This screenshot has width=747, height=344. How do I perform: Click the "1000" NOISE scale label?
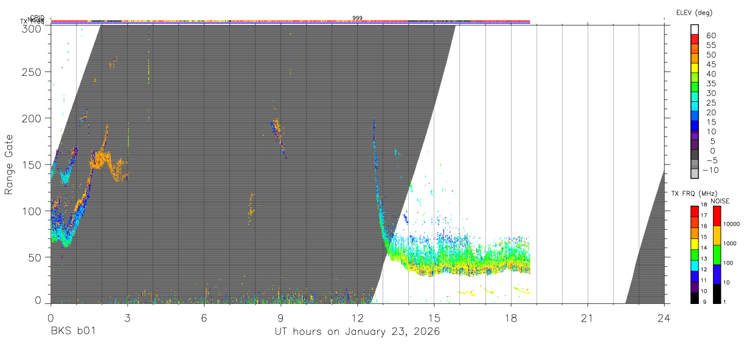click(x=731, y=243)
